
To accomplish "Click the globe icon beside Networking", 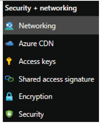I will click(9, 26).
